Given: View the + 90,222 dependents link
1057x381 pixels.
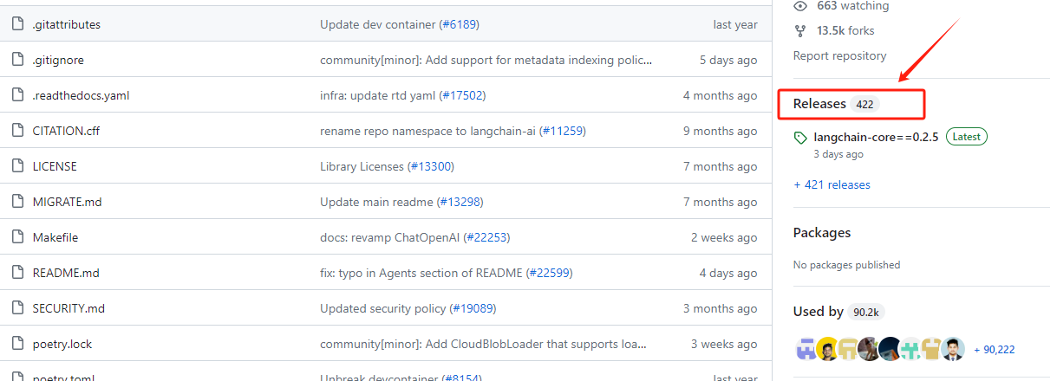Looking at the screenshot, I should point(994,350).
